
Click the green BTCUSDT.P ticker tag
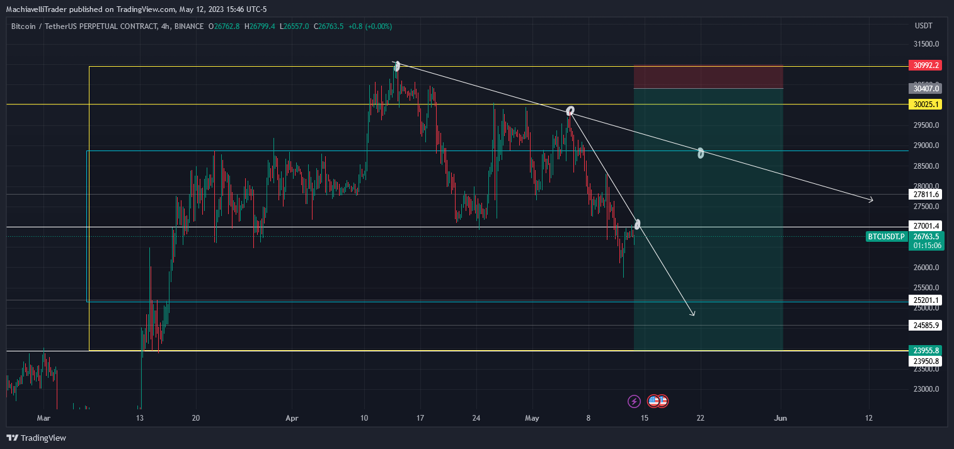(887, 237)
